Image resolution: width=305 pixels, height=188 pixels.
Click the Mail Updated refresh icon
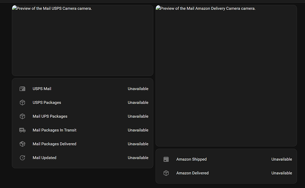[x=23, y=158]
